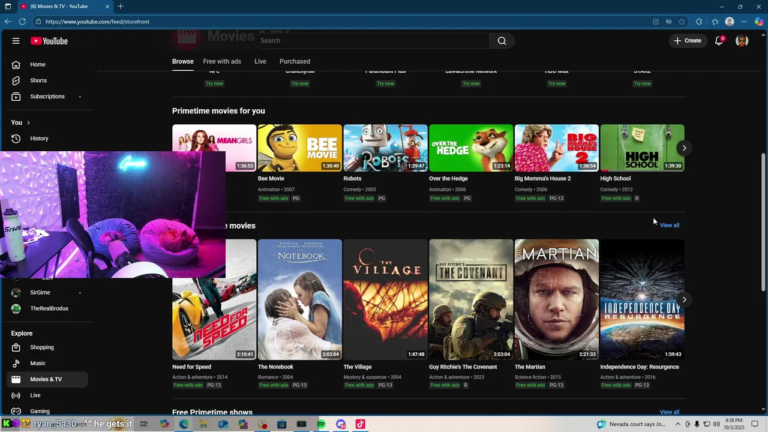Open The Village poster
This screenshot has height=432, width=768.
(x=385, y=299)
